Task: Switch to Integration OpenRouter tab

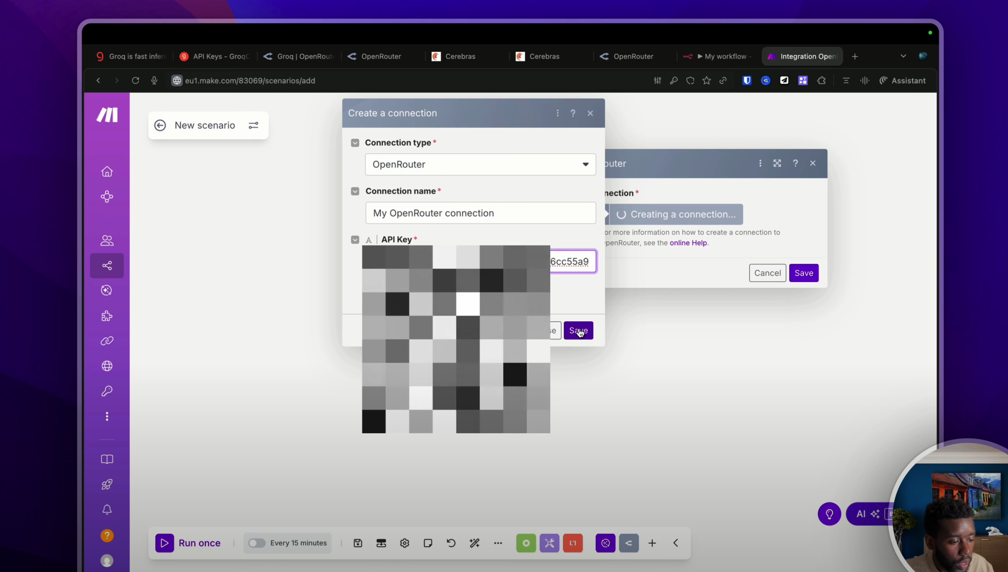Action: point(802,57)
